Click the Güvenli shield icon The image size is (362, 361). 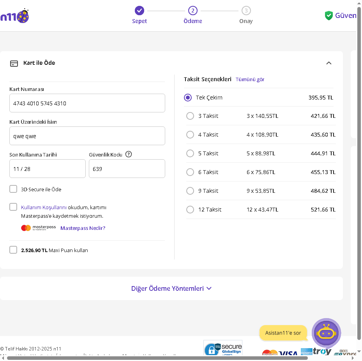tap(328, 16)
